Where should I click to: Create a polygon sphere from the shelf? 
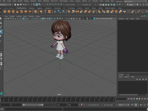(5, 11)
